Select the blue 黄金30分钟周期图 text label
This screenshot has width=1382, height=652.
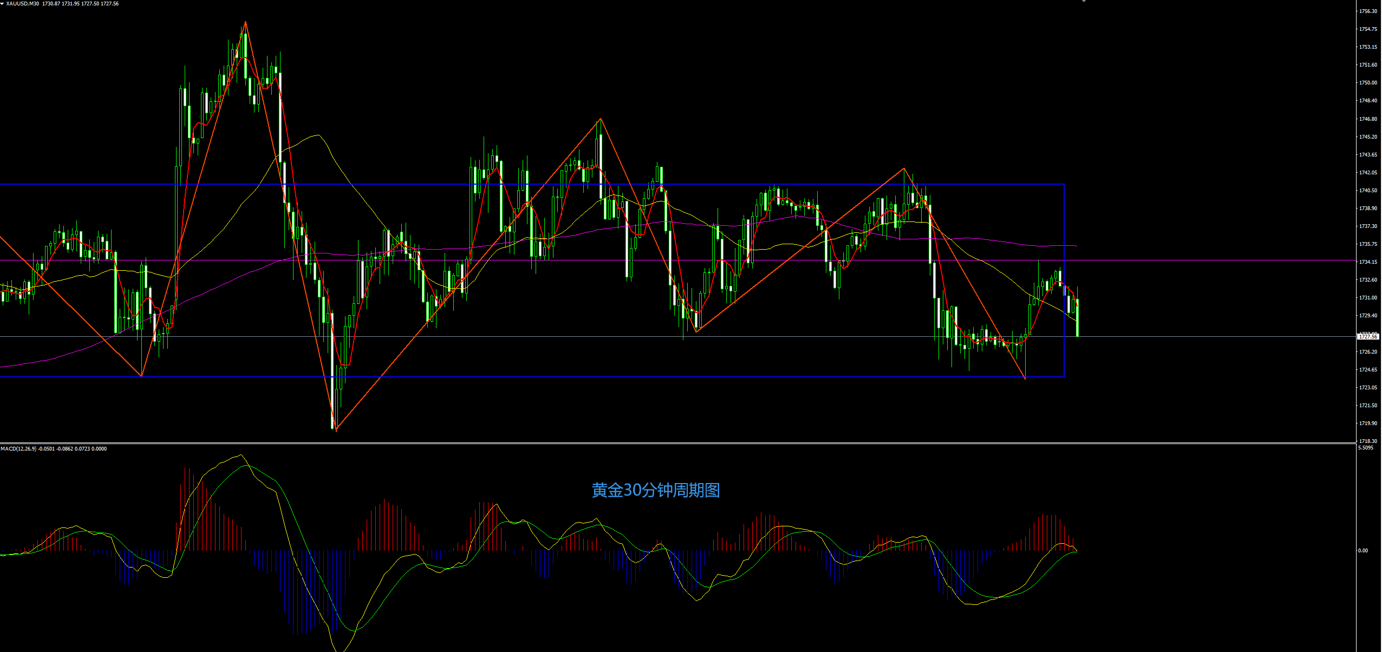[656, 491]
